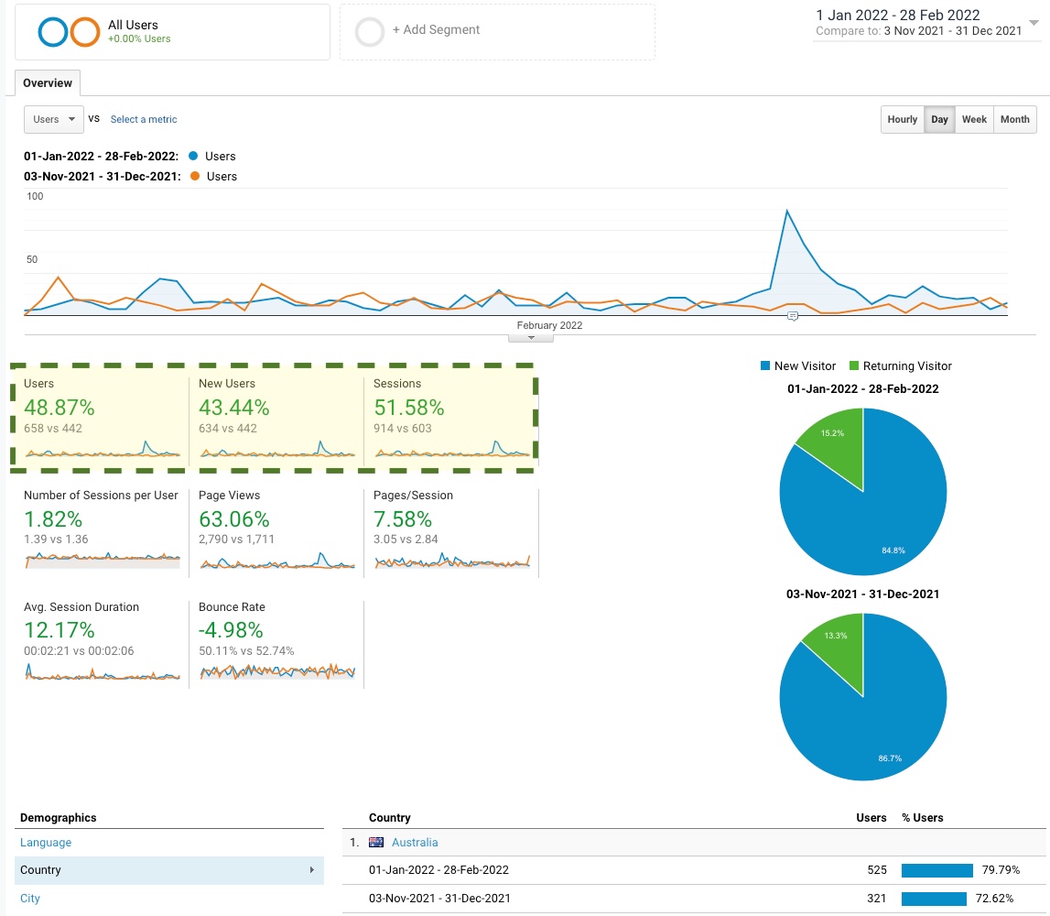Expand the Country demographics row arrow

[312, 870]
